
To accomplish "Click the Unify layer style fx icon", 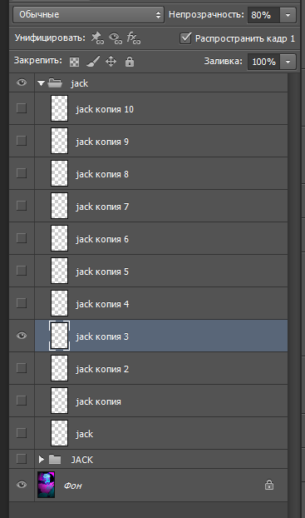I will coord(134,38).
